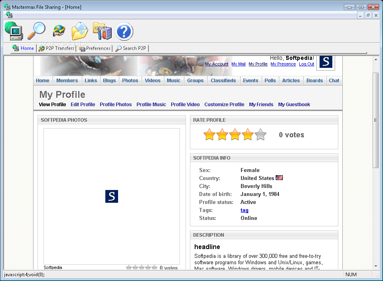The width and height of the screenshot is (383, 281).
Task: Open My Friends
Action: (261, 104)
